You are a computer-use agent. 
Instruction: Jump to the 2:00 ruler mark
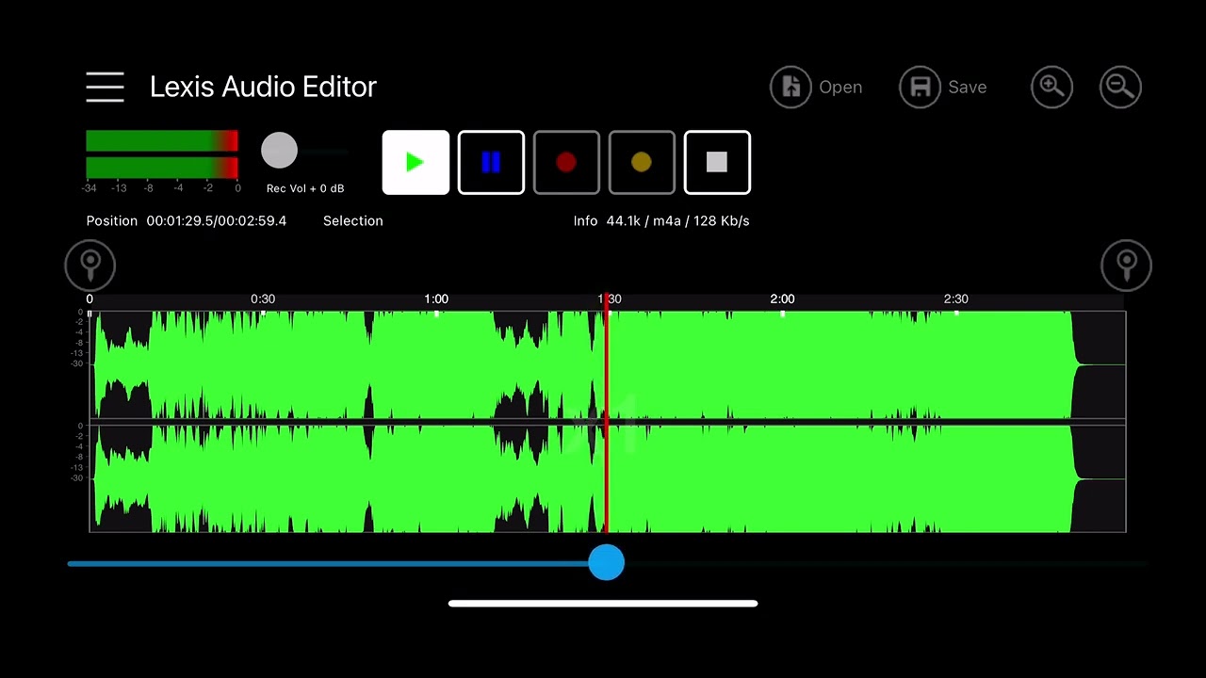coord(782,299)
